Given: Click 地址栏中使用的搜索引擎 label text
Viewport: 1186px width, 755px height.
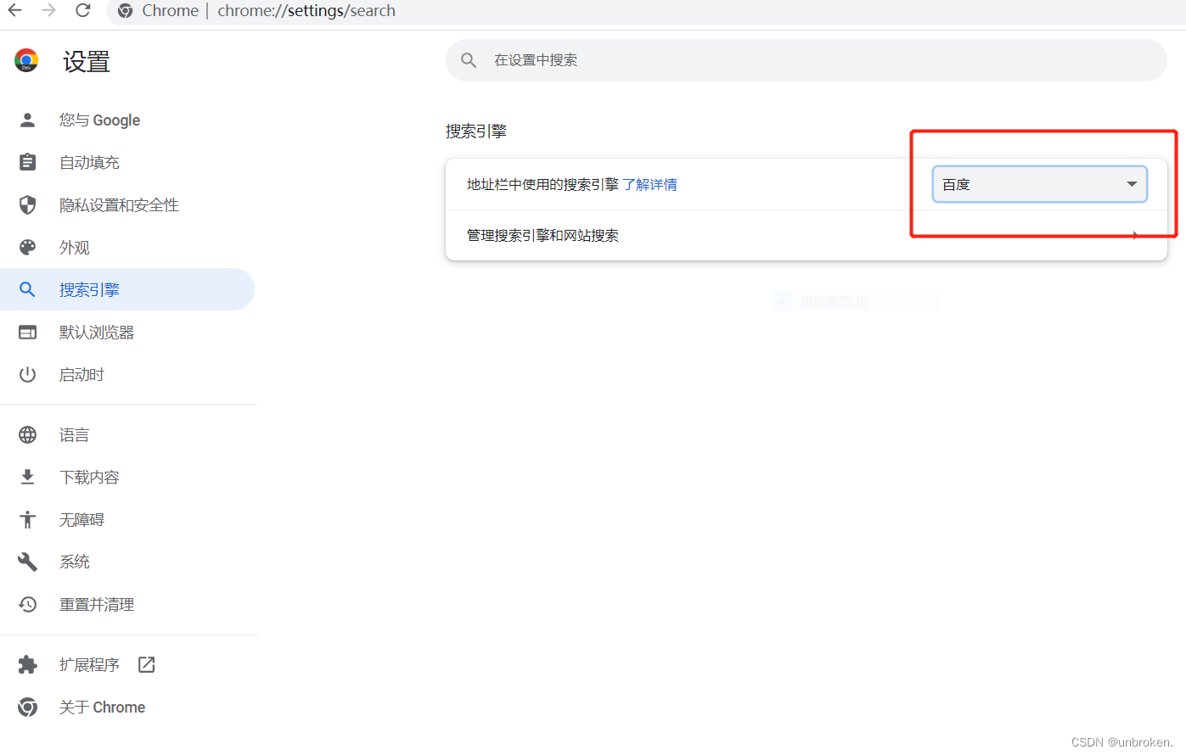Looking at the screenshot, I should coord(542,184).
